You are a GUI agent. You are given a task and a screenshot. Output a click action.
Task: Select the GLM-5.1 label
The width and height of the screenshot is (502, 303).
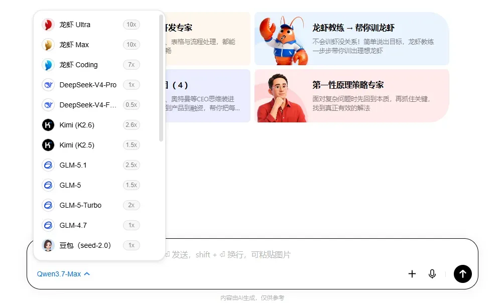pyautogui.click(x=73, y=165)
